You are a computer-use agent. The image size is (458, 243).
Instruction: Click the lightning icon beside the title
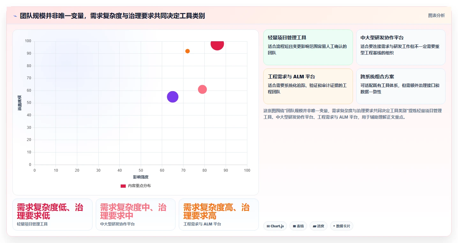tap(15, 16)
